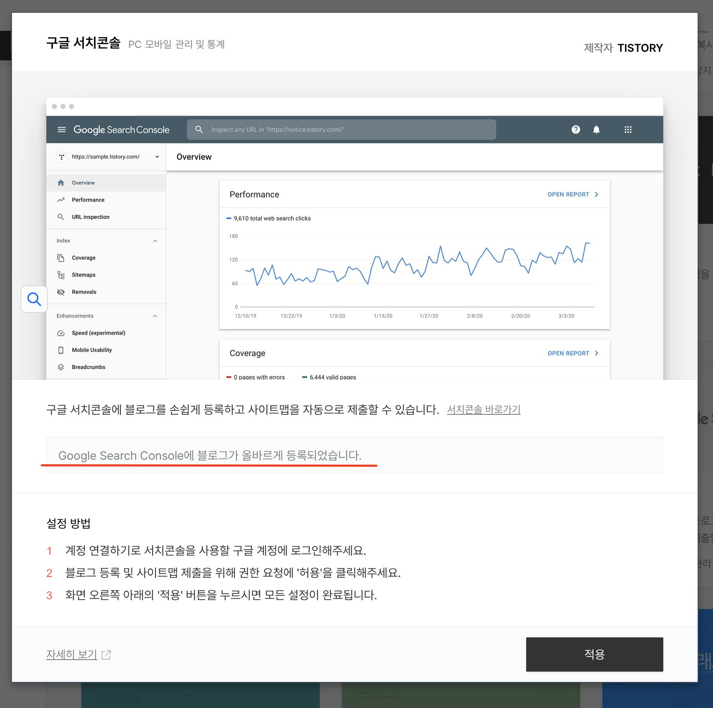The image size is (713, 708).
Task: Click the arrow next to Coverage OPEN REPORT
Action: (x=596, y=353)
